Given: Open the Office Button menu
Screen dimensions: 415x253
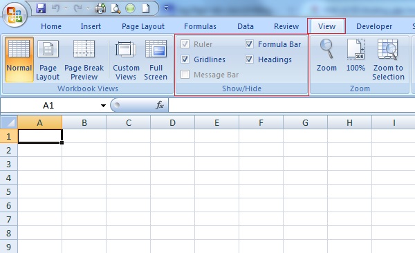Looking at the screenshot, I should 15,15.
